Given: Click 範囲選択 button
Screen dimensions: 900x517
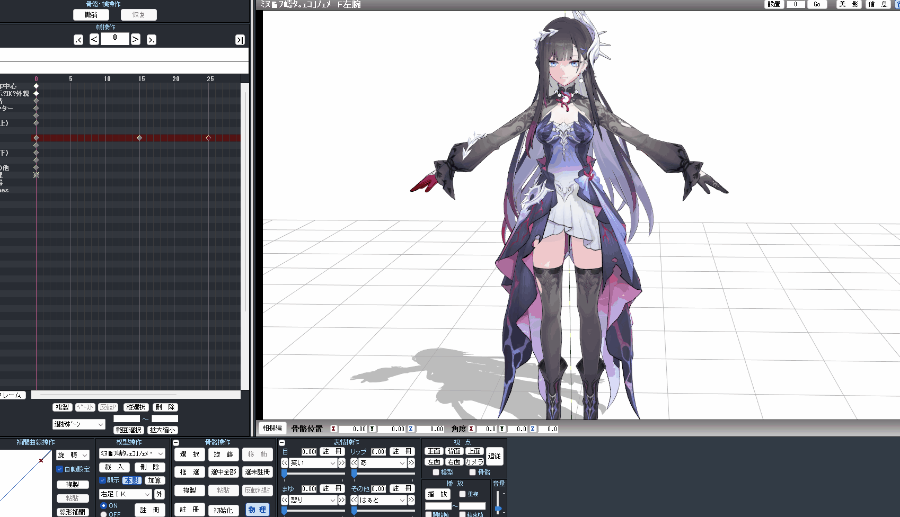Looking at the screenshot, I should pyautogui.click(x=129, y=430).
